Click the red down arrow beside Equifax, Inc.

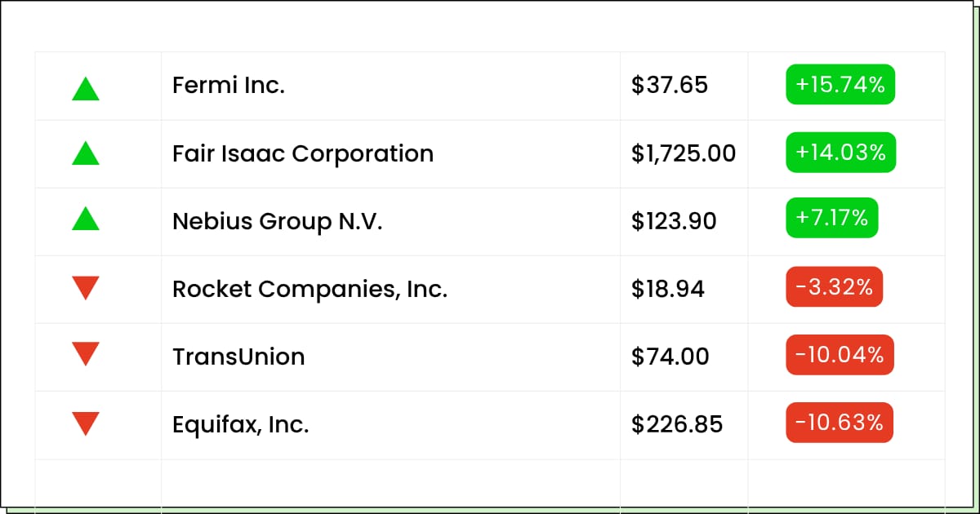(86, 423)
